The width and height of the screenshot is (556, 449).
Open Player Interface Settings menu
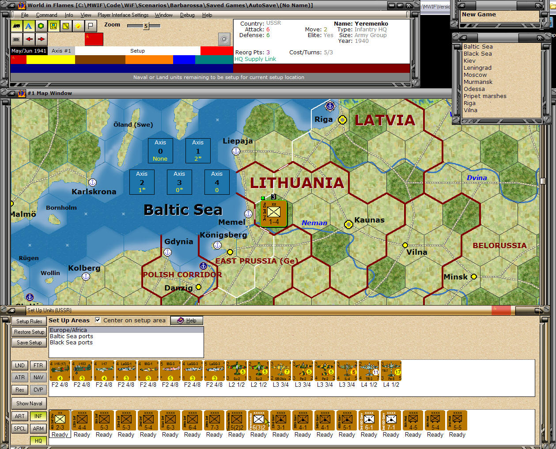click(x=123, y=15)
